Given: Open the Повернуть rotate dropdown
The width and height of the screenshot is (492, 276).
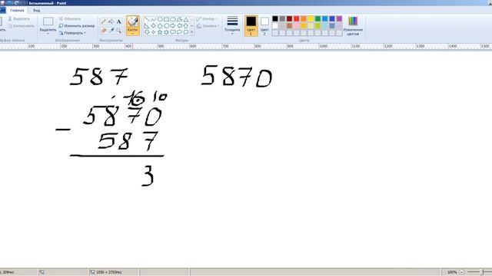Looking at the screenshot, I should coord(72,33).
